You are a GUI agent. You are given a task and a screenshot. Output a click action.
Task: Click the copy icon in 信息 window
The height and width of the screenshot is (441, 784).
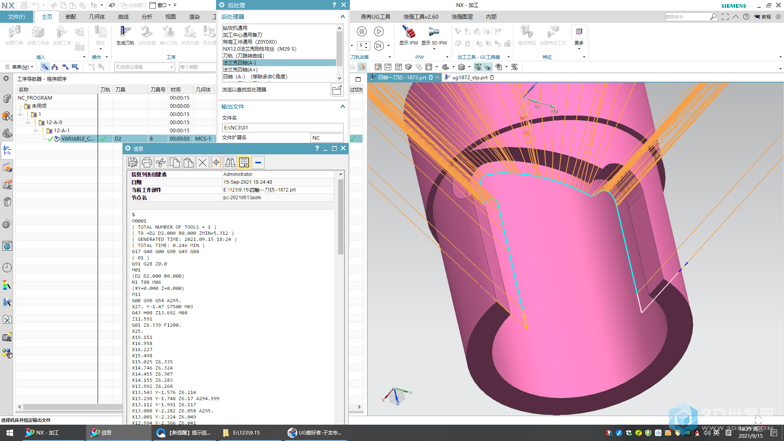(x=175, y=163)
